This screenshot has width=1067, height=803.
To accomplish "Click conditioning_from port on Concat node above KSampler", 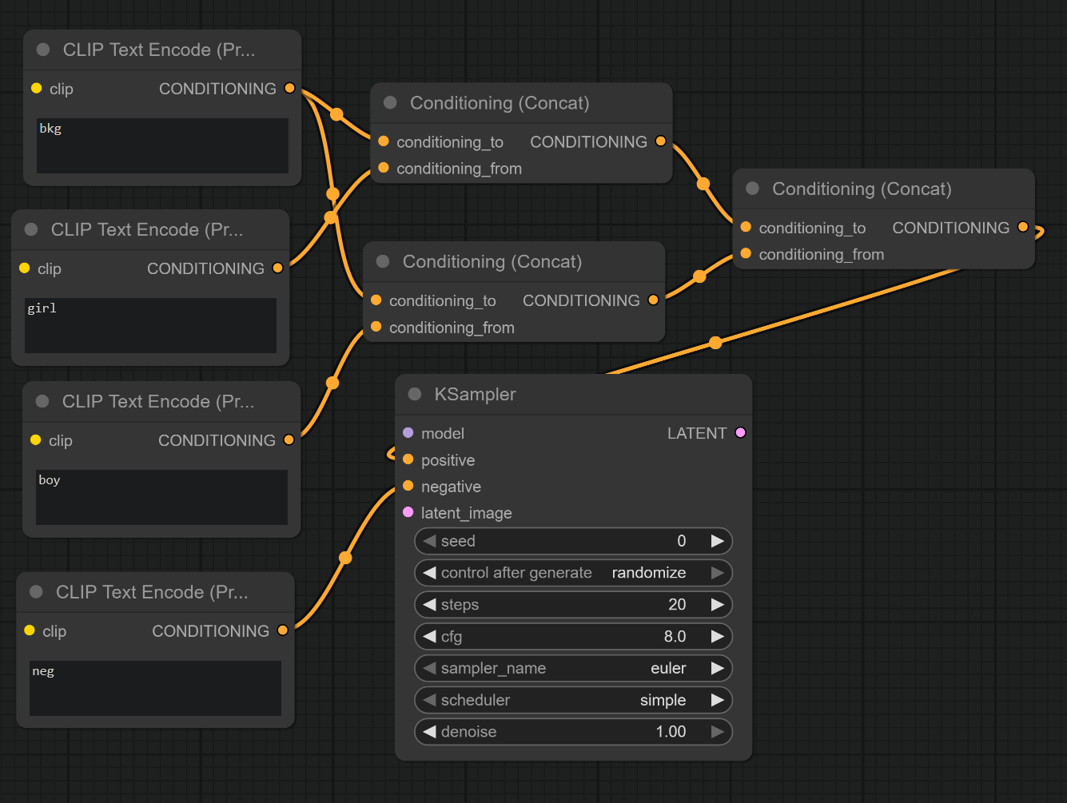I will pos(376,326).
